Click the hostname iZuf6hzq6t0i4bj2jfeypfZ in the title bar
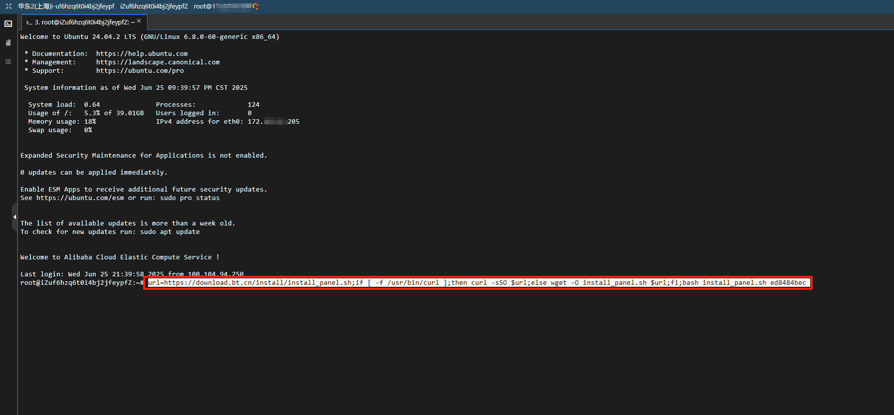 click(154, 6)
